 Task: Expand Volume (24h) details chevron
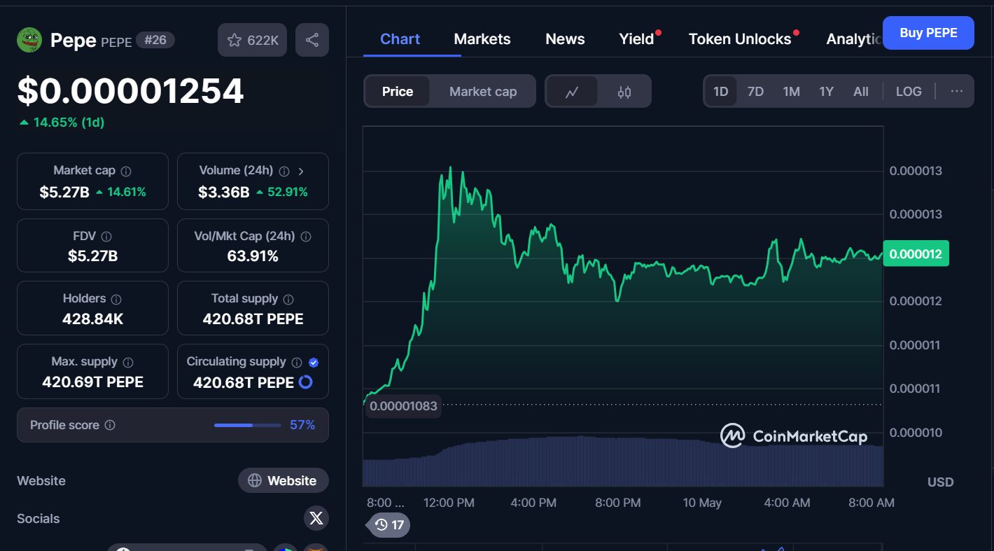click(x=301, y=171)
